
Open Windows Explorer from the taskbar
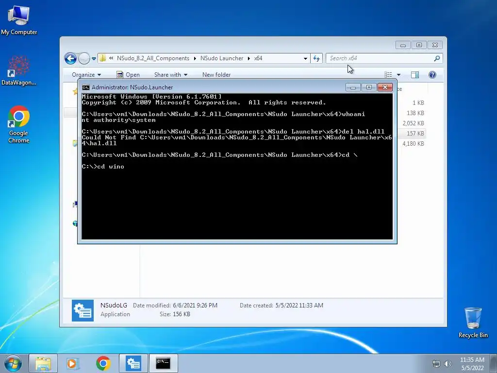(43, 363)
